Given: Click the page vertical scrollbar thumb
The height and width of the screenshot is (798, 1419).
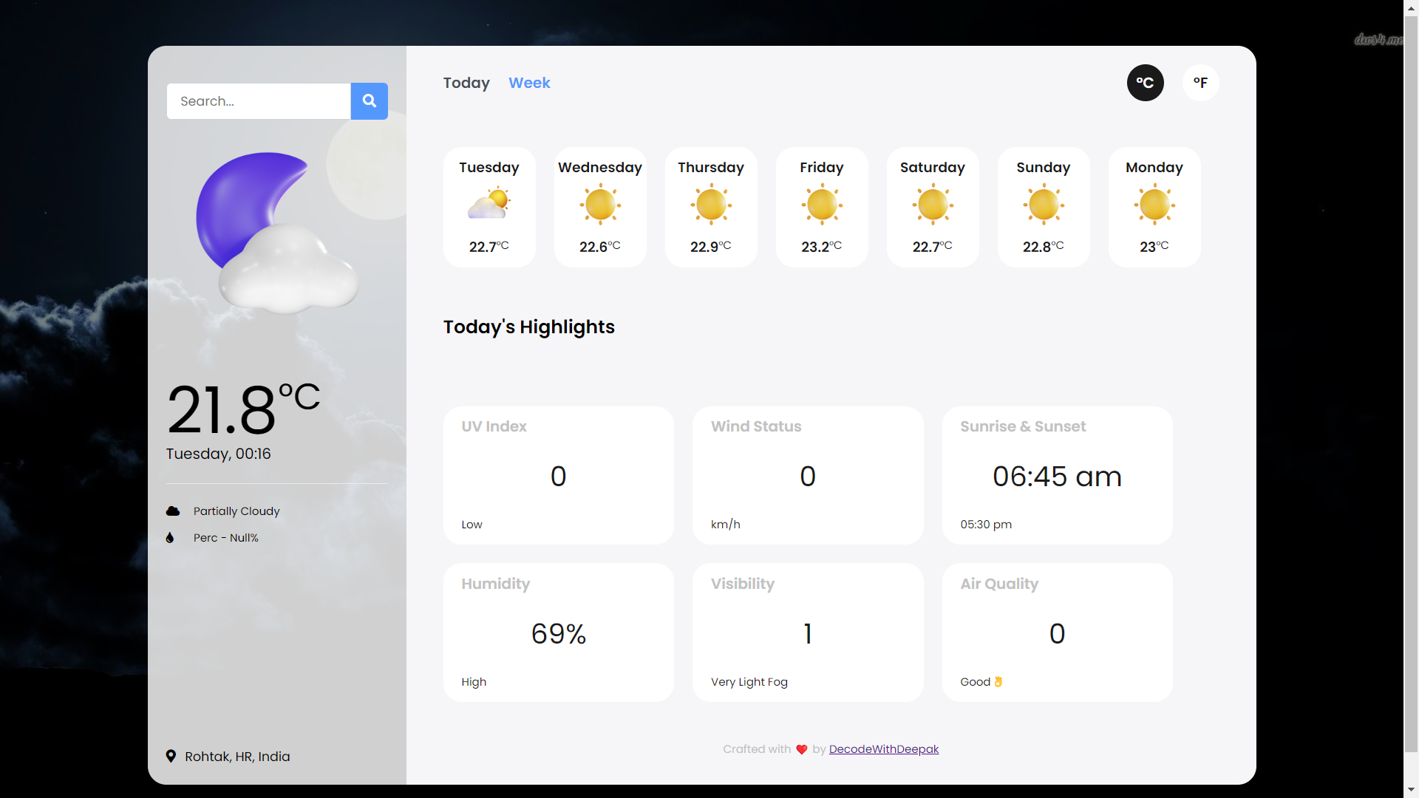Looking at the screenshot, I should point(1411,383).
